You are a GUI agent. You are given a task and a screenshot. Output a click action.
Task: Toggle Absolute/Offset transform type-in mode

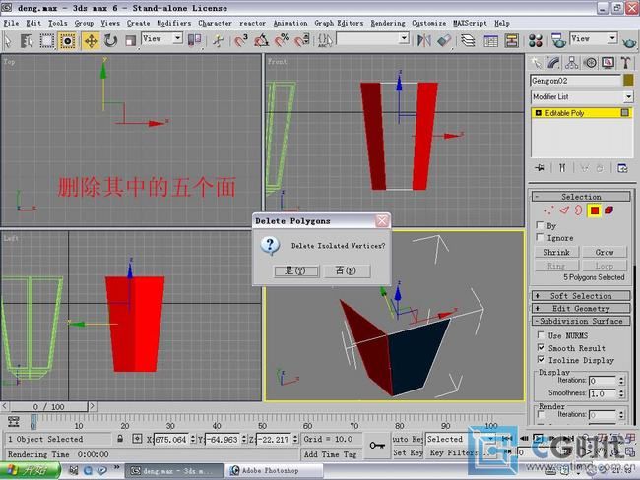point(137,439)
